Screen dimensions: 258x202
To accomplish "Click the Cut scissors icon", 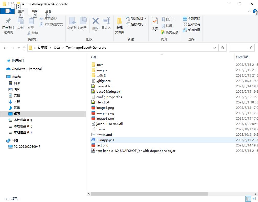I will (x=29, y=33).
